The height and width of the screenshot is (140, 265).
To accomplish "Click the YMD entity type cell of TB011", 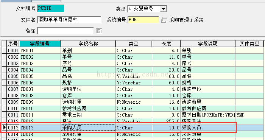I will [x=249, y=115].
